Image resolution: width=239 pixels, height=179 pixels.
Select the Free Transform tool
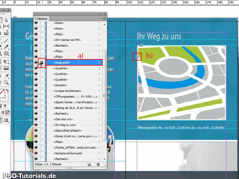[6, 62]
